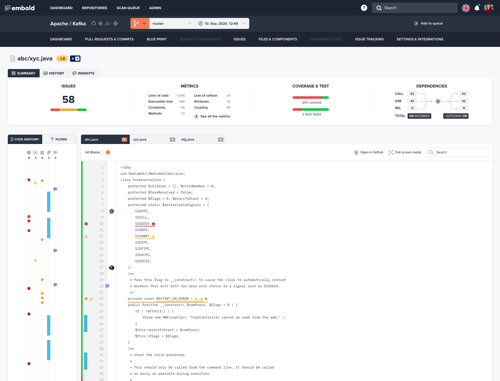This screenshot has width=500, height=381.
Task: Click the purple comment icon on line 20
Action: [107, 286]
